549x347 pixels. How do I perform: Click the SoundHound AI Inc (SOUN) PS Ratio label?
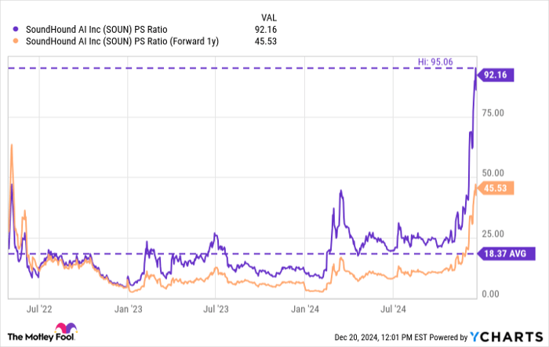(96, 30)
